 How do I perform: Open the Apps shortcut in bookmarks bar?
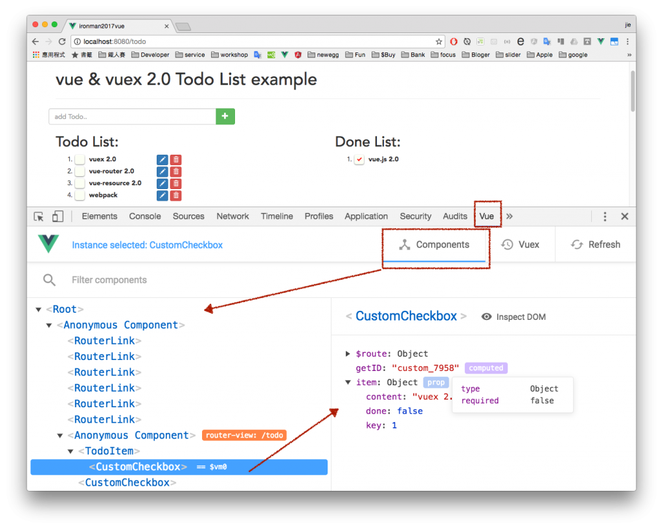pyautogui.click(x=49, y=54)
